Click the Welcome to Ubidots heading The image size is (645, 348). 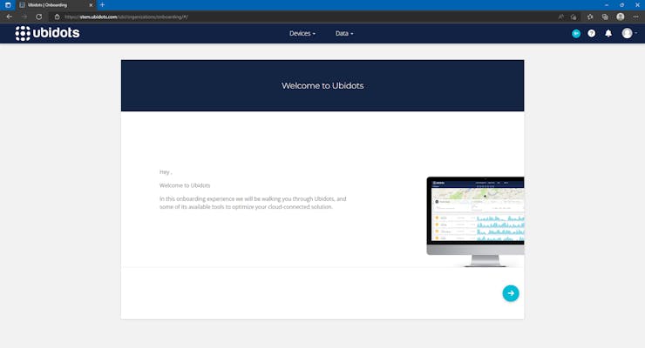coord(322,86)
